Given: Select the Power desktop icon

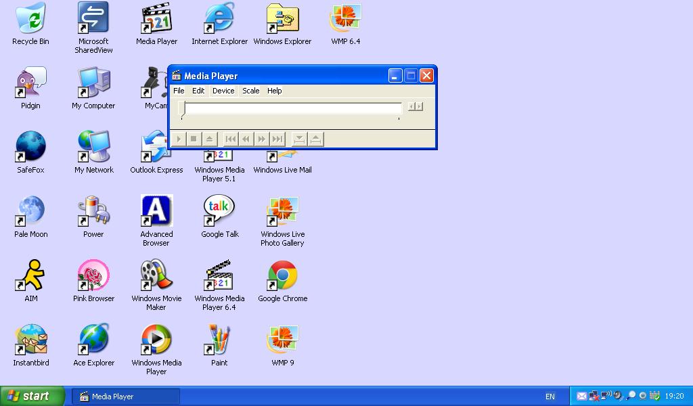Looking at the screenshot, I should [93, 217].
